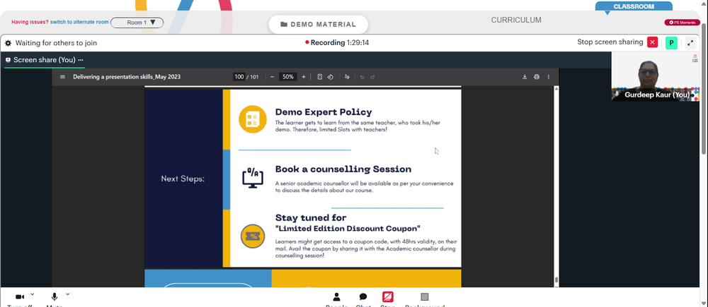Viewport: 708px width, 307px height.
Task: Open the Demo Material tab
Action: click(x=319, y=24)
